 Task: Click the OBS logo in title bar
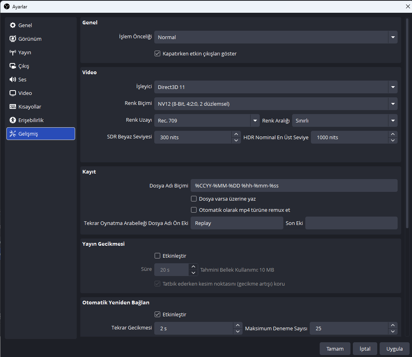click(x=6, y=6)
